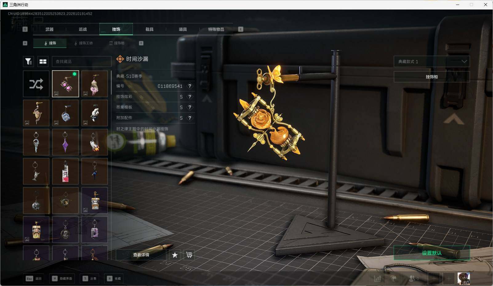Add teammate in second empty slot

pyautogui.click(x=449, y=278)
